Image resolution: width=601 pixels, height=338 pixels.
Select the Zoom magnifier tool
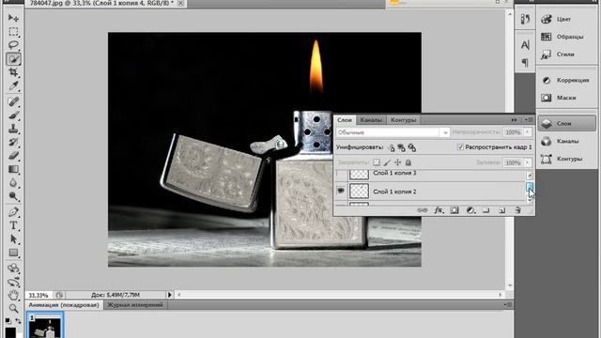tap(13, 308)
